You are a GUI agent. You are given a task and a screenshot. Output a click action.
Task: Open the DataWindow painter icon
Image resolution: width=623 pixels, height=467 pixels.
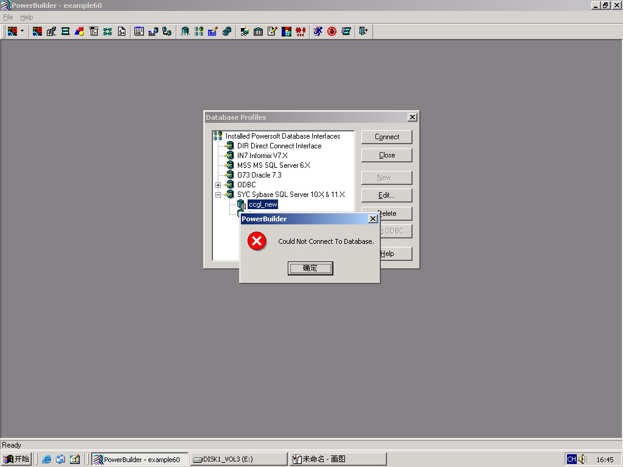click(139, 32)
